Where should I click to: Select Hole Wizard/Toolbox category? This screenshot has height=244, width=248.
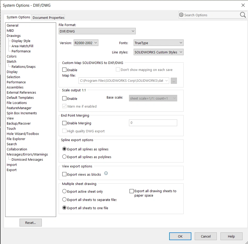[x=23, y=134]
